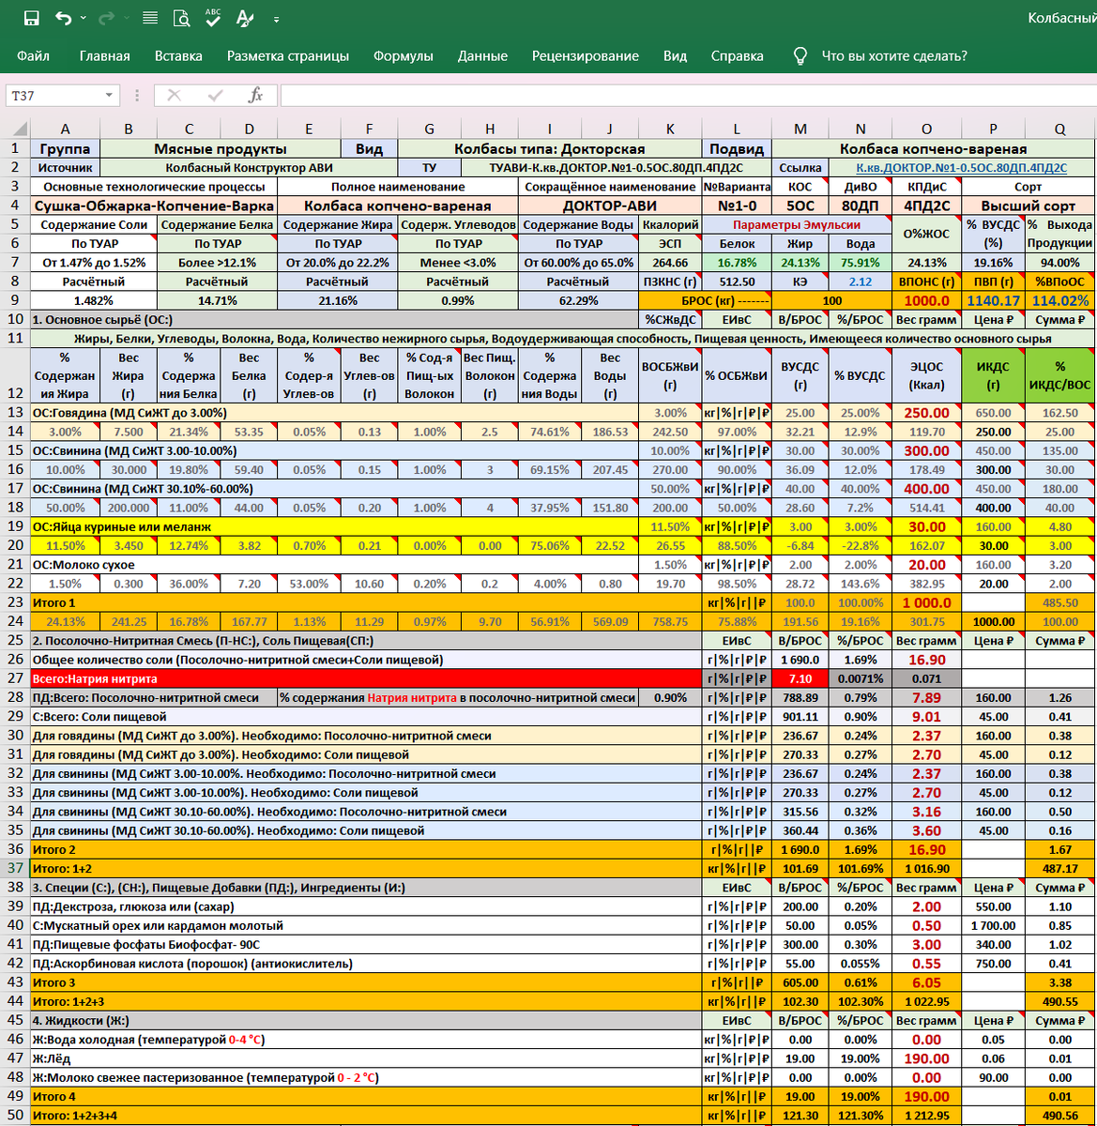The height and width of the screenshot is (1126, 1097).
Task: Open the hyperlink К.кв.ДОКТОР.№1-0.5ОС.80ДП.4ПД2С
Action: pos(961,168)
